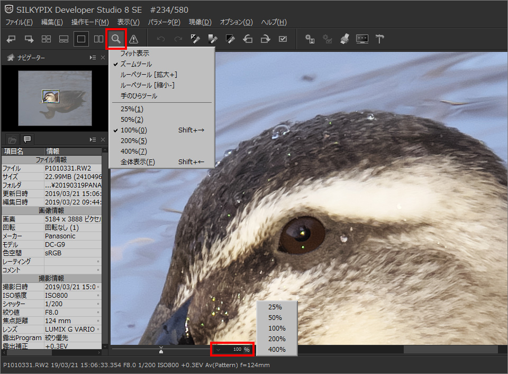Choose フィット表示 from the zoom menu
This screenshot has width=508, height=374.
[134, 54]
